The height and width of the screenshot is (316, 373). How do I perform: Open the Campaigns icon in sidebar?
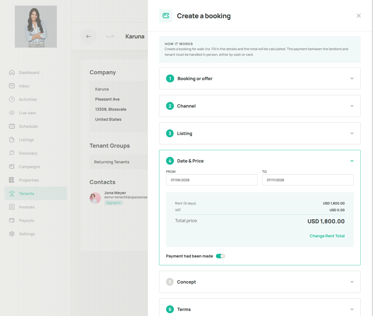[x=12, y=167]
